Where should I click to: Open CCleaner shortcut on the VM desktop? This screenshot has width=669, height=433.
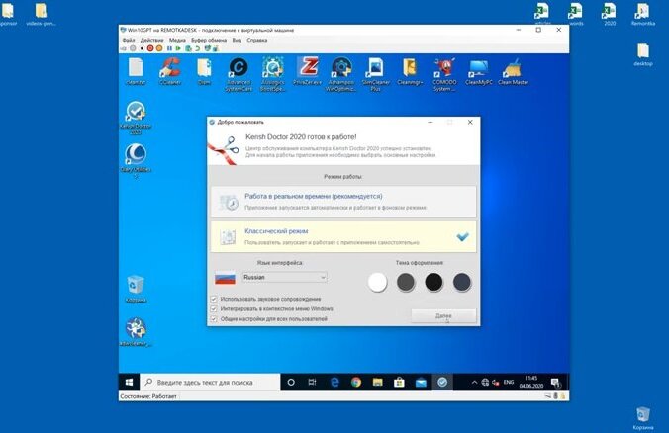(x=170, y=72)
